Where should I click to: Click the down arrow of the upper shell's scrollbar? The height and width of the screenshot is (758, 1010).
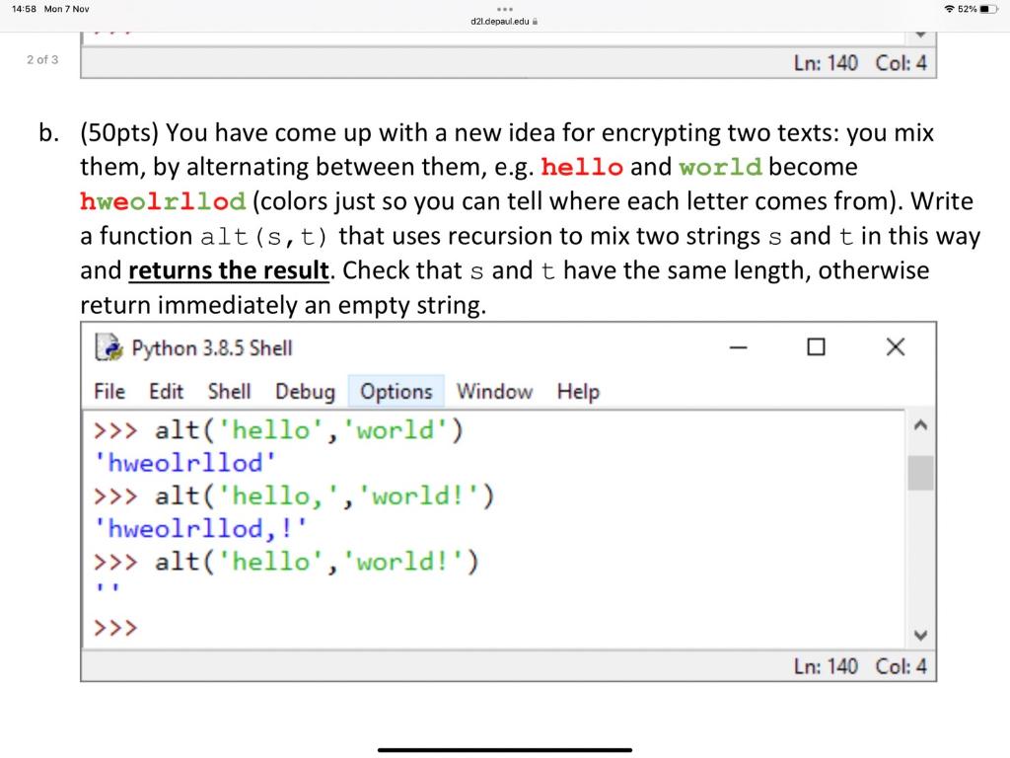tap(920, 35)
